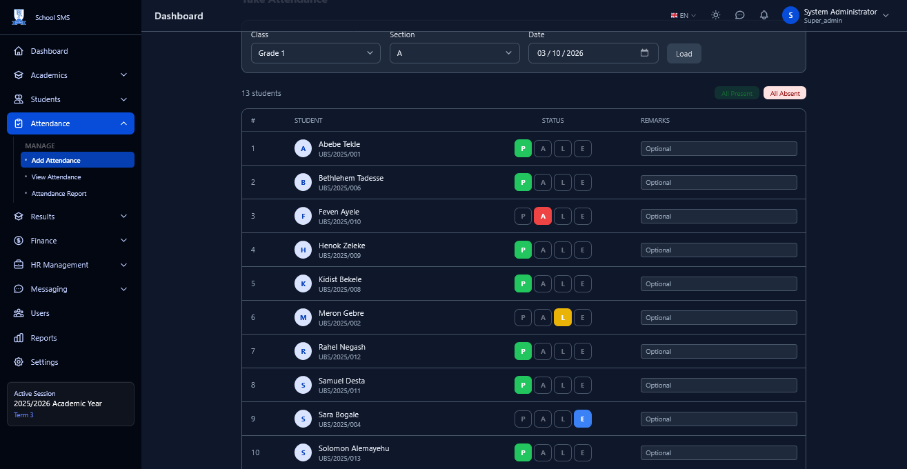The width and height of the screenshot is (907, 469).
Task: Click remarks field for Abebe Tekle
Action: coord(719,148)
